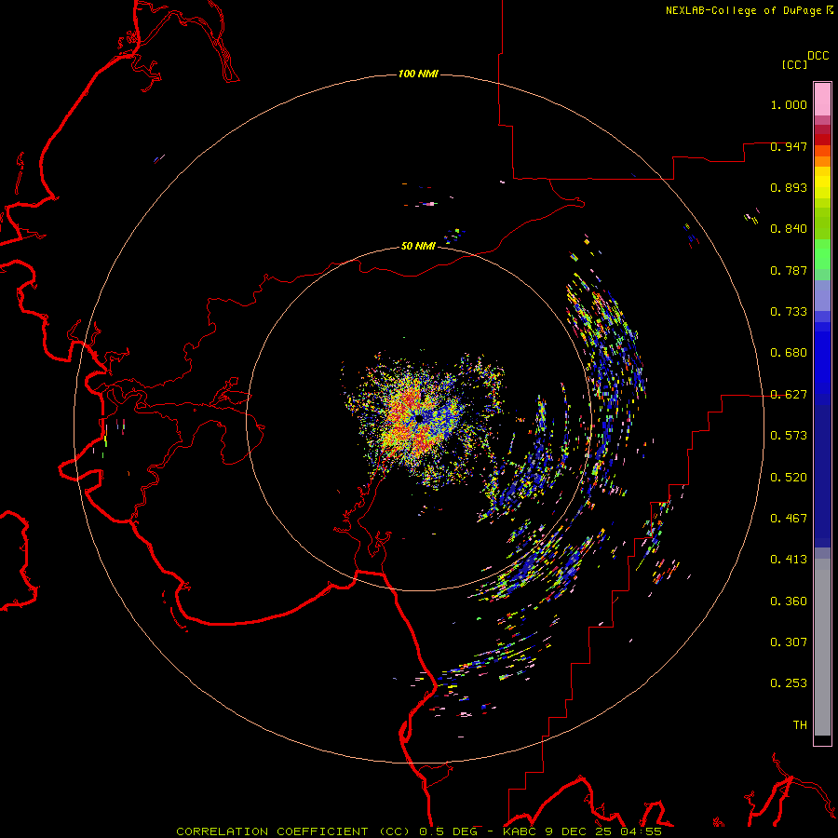Click the 50 NMI range ring label
Image resolution: width=838 pixels, height=838 pixels.
point(418,246)
